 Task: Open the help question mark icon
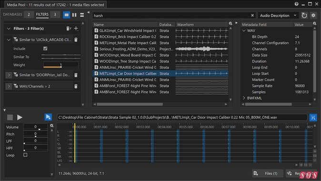coord(296,4)
